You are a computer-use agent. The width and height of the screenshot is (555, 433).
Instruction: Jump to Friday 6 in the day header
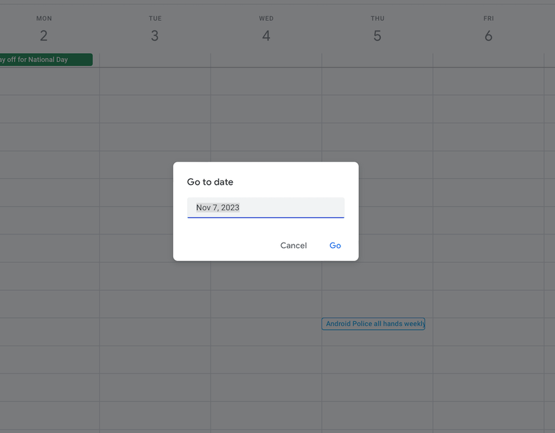[488, 36]
